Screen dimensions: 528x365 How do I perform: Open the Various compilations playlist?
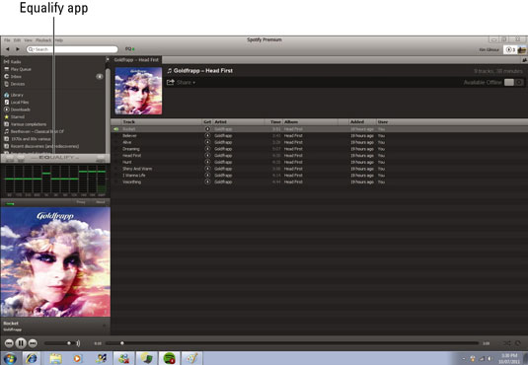coord(26,124)
